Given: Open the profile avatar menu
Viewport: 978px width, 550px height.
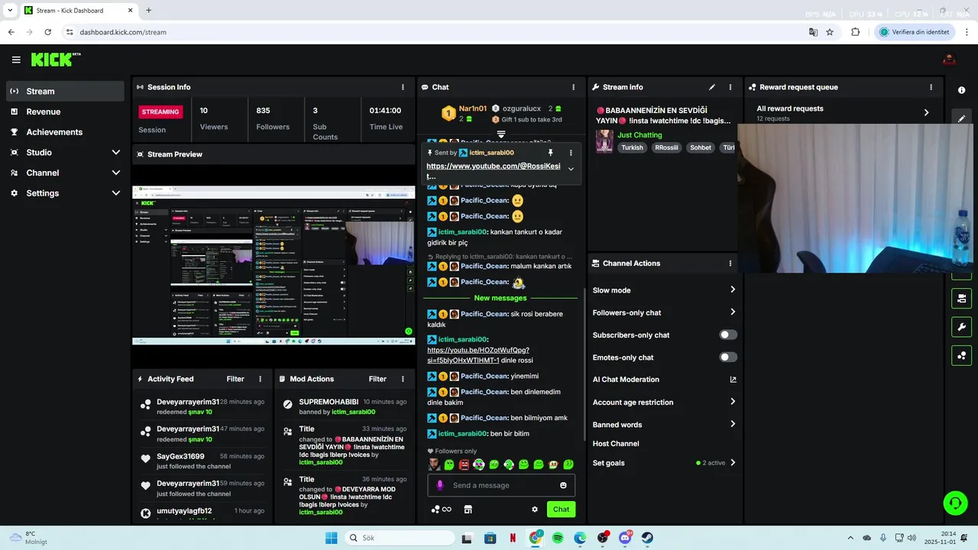Looking at the screenshot, I should click(x=950, y=60).
